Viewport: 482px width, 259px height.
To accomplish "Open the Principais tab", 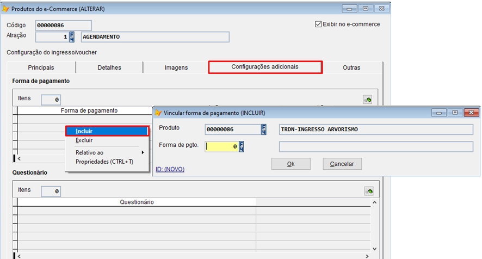I will coord(41,67).
